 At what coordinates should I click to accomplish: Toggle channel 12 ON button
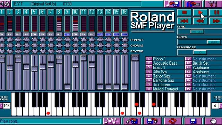(92, 34)
